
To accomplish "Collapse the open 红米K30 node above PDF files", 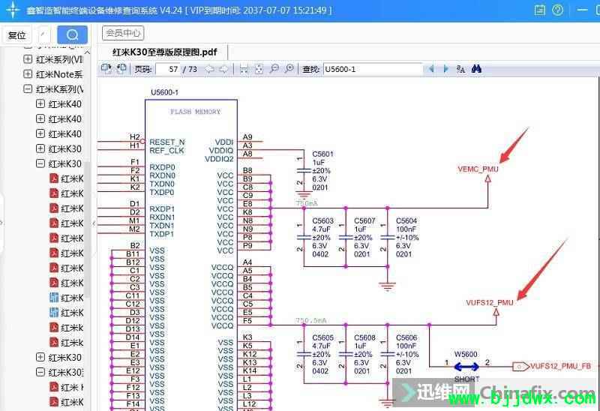I will tap(40, 163).
